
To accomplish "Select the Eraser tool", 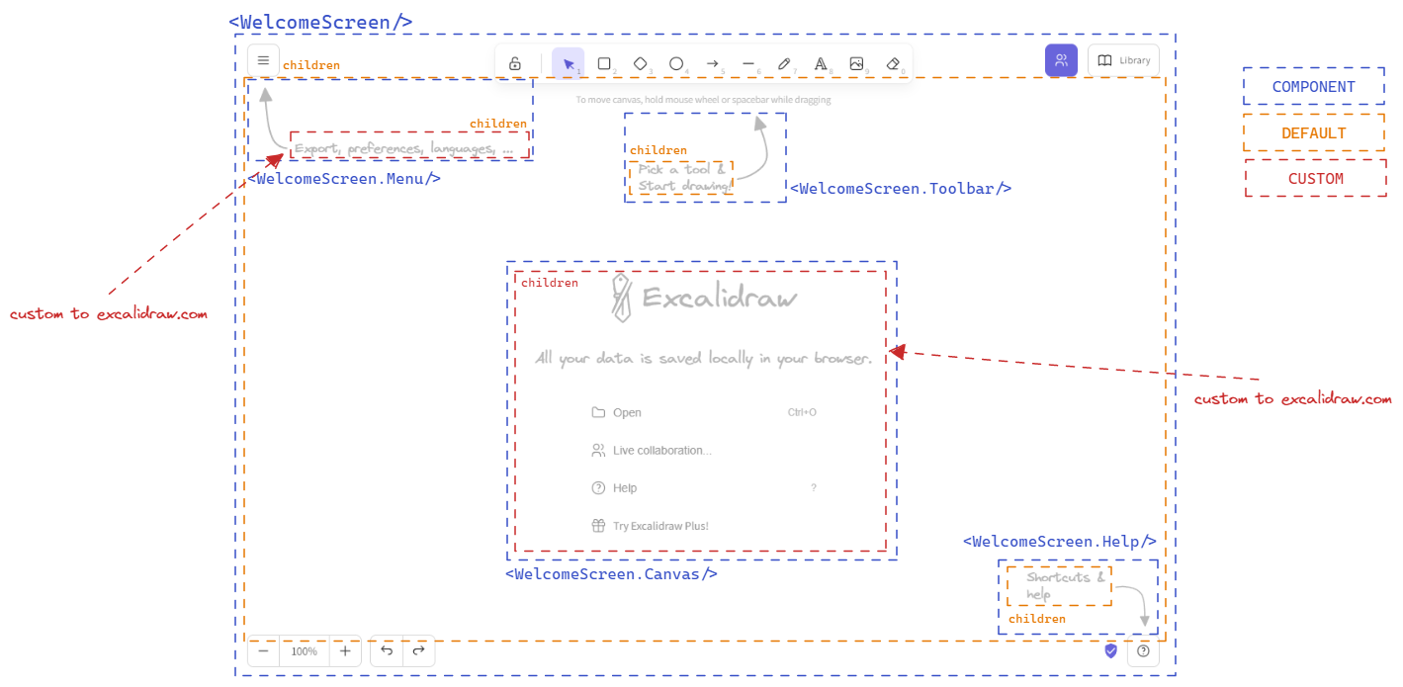I will coord(893,62).
